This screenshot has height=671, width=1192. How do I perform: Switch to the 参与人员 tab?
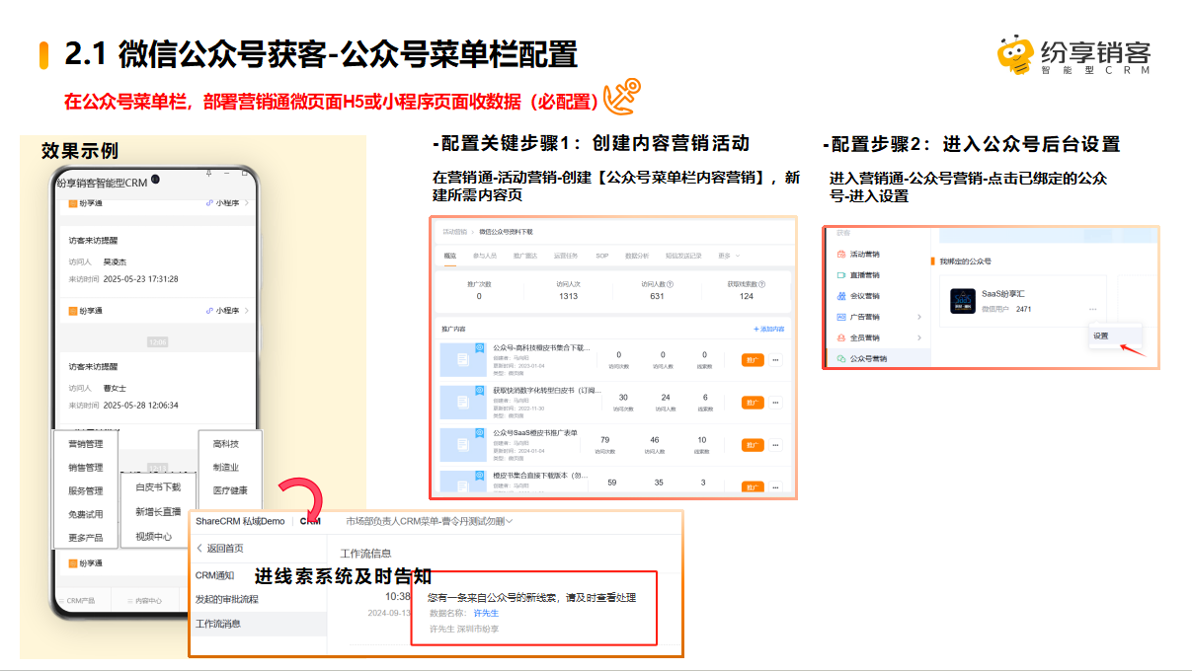click(x=485, y=256)
